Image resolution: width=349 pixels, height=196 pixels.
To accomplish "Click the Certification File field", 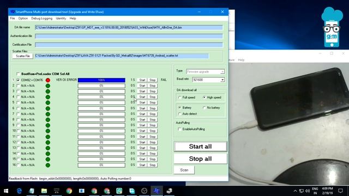I will [x=129, y=45].
